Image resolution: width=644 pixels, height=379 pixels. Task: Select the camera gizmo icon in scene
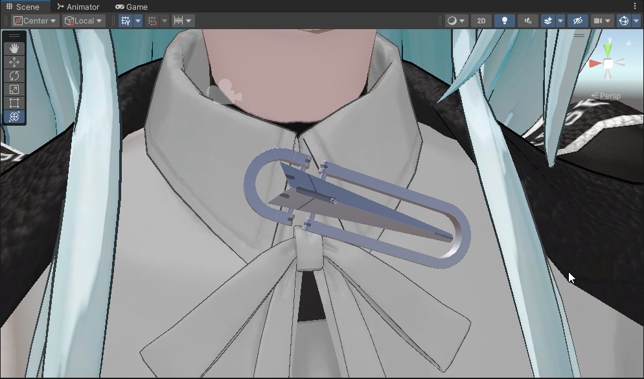tap(224, 91)
